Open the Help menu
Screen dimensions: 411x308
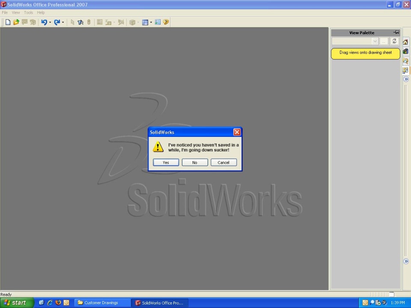tap(41, 12)
